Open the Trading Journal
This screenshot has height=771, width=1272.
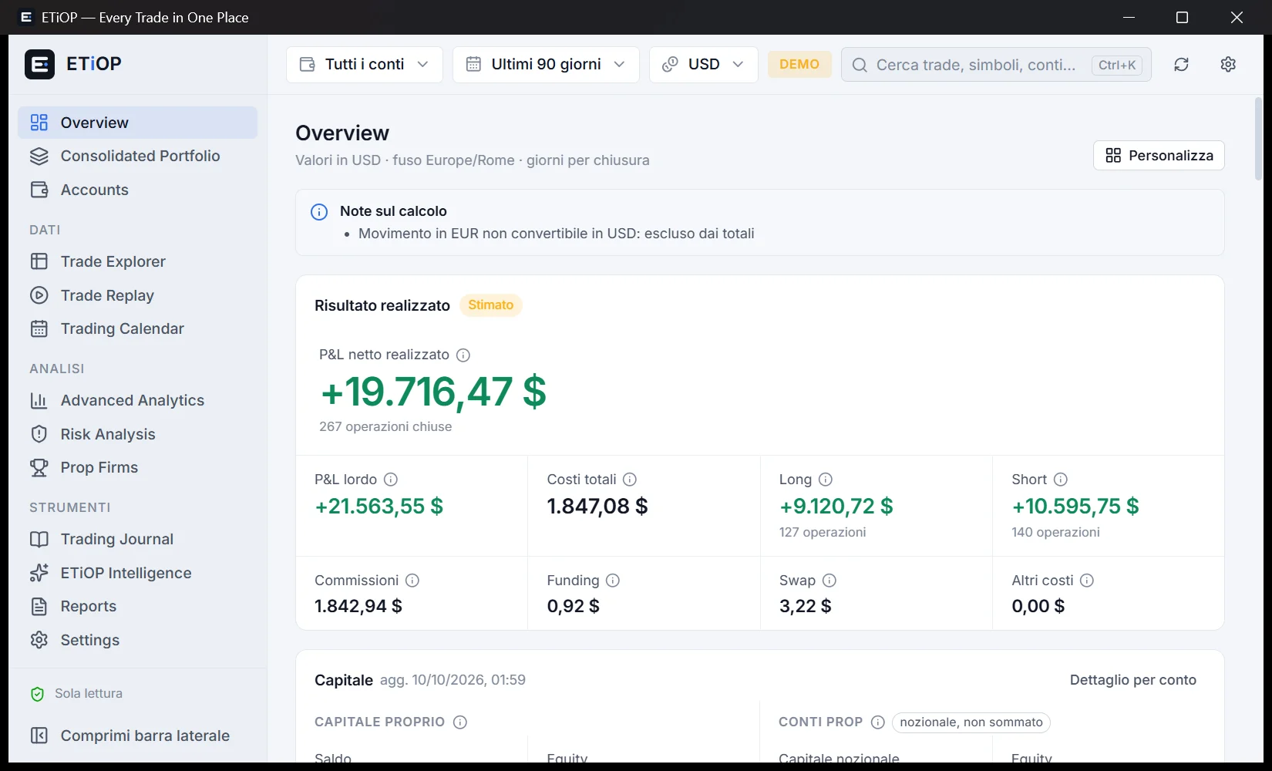coord(137,539)
